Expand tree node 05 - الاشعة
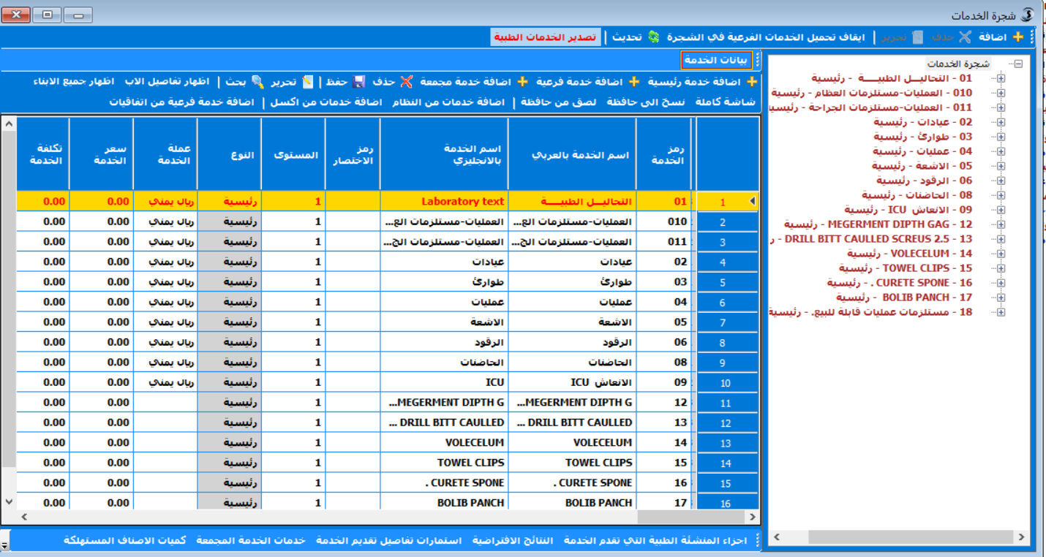The image size is (1046, 557). [x=1001, y=166]
